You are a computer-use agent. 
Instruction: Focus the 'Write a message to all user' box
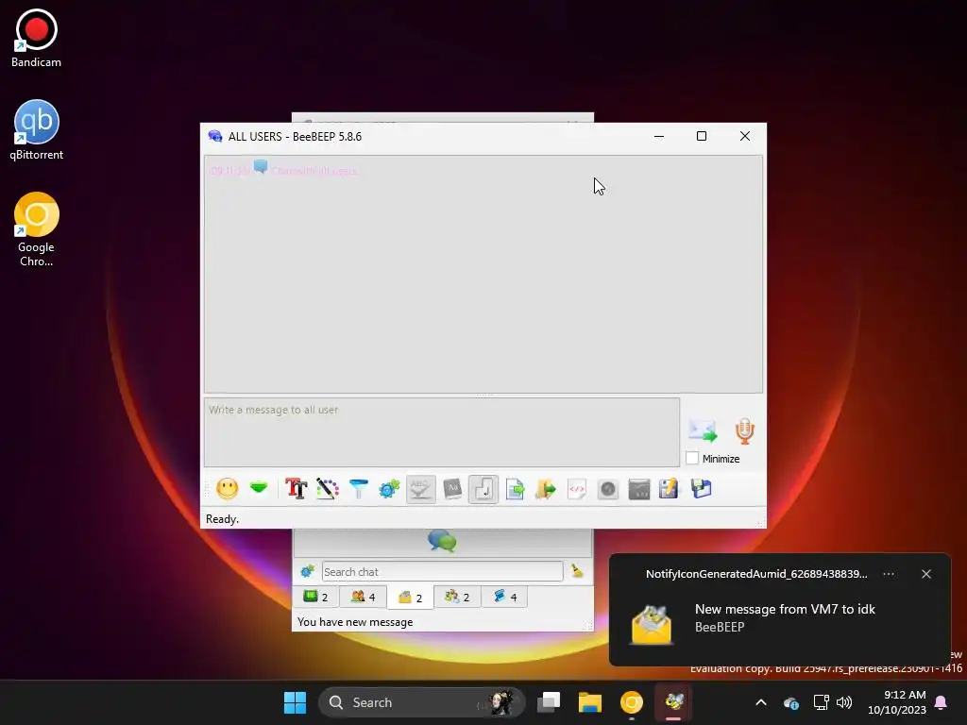pyautogui.click(x=442, y=432)
